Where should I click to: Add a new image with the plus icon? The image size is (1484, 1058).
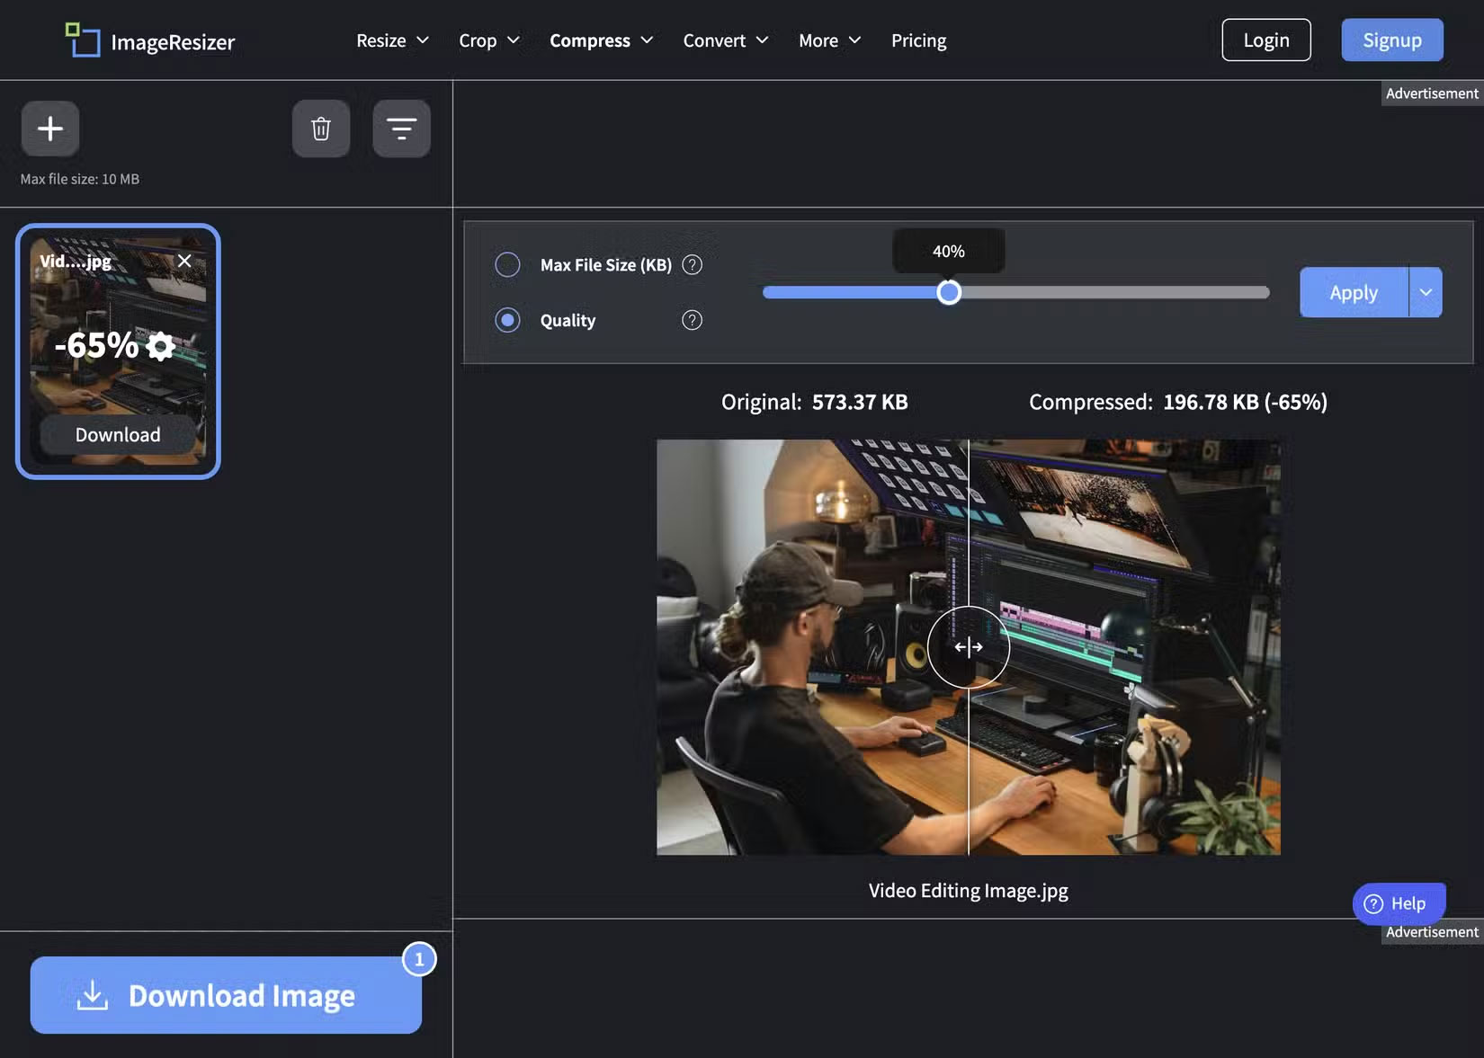[50, 129]
